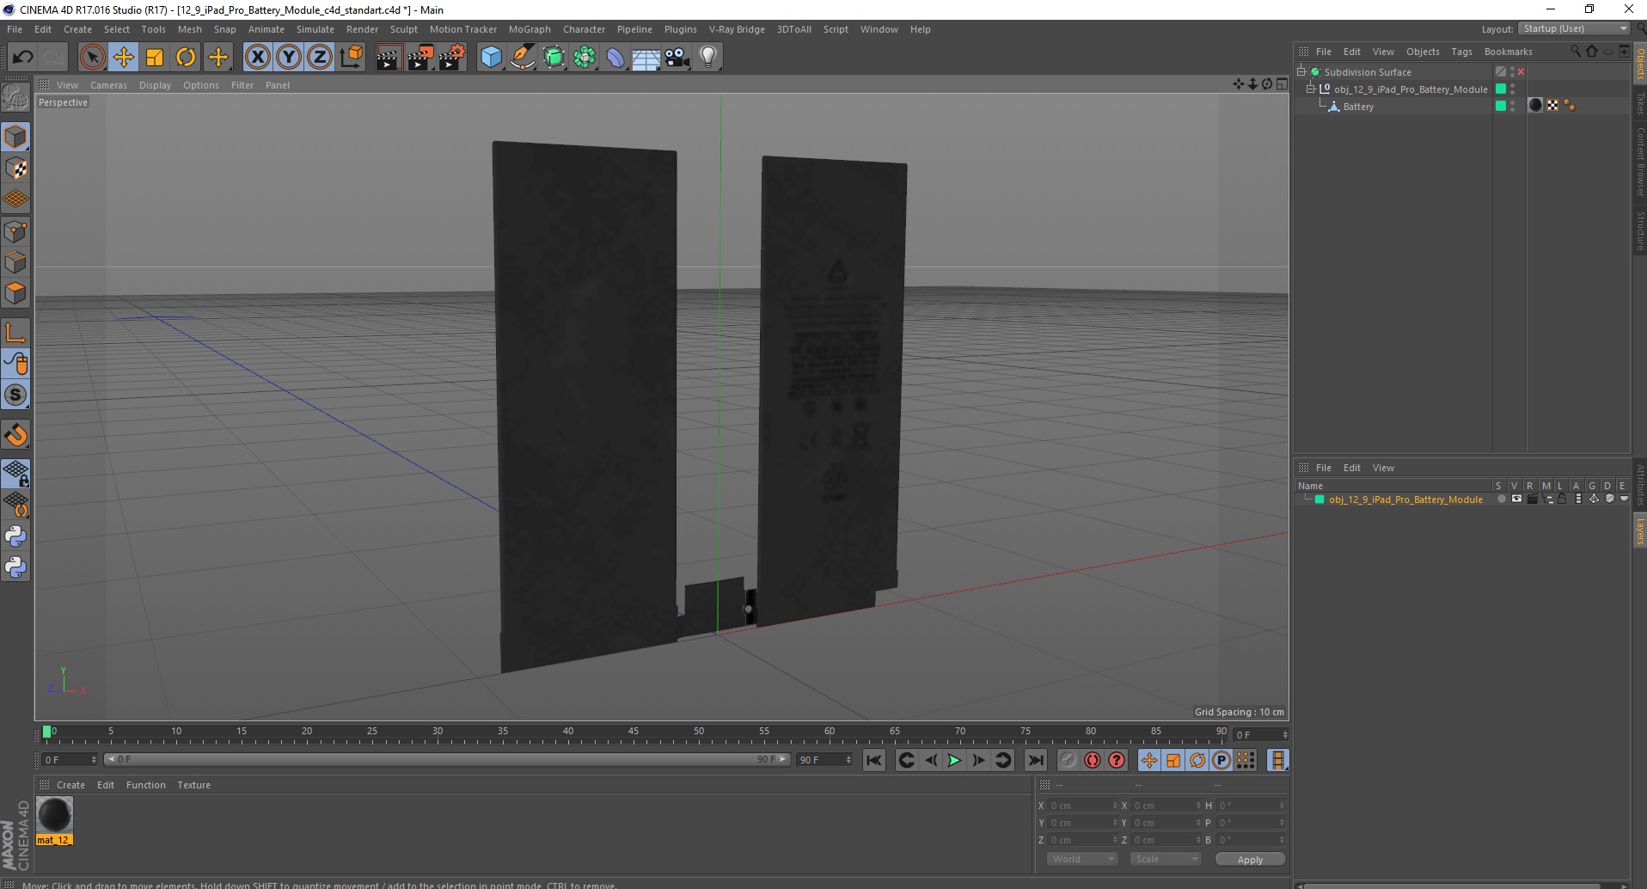Screen dimensions: 1647x889
Task: Open the File menu
Action: 15,29
